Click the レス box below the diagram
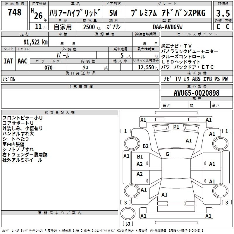234x234 pixels. [128, 224]
